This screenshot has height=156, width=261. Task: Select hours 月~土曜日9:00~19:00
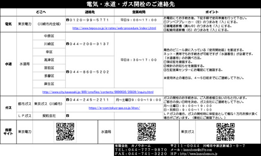tap(138, 100)
